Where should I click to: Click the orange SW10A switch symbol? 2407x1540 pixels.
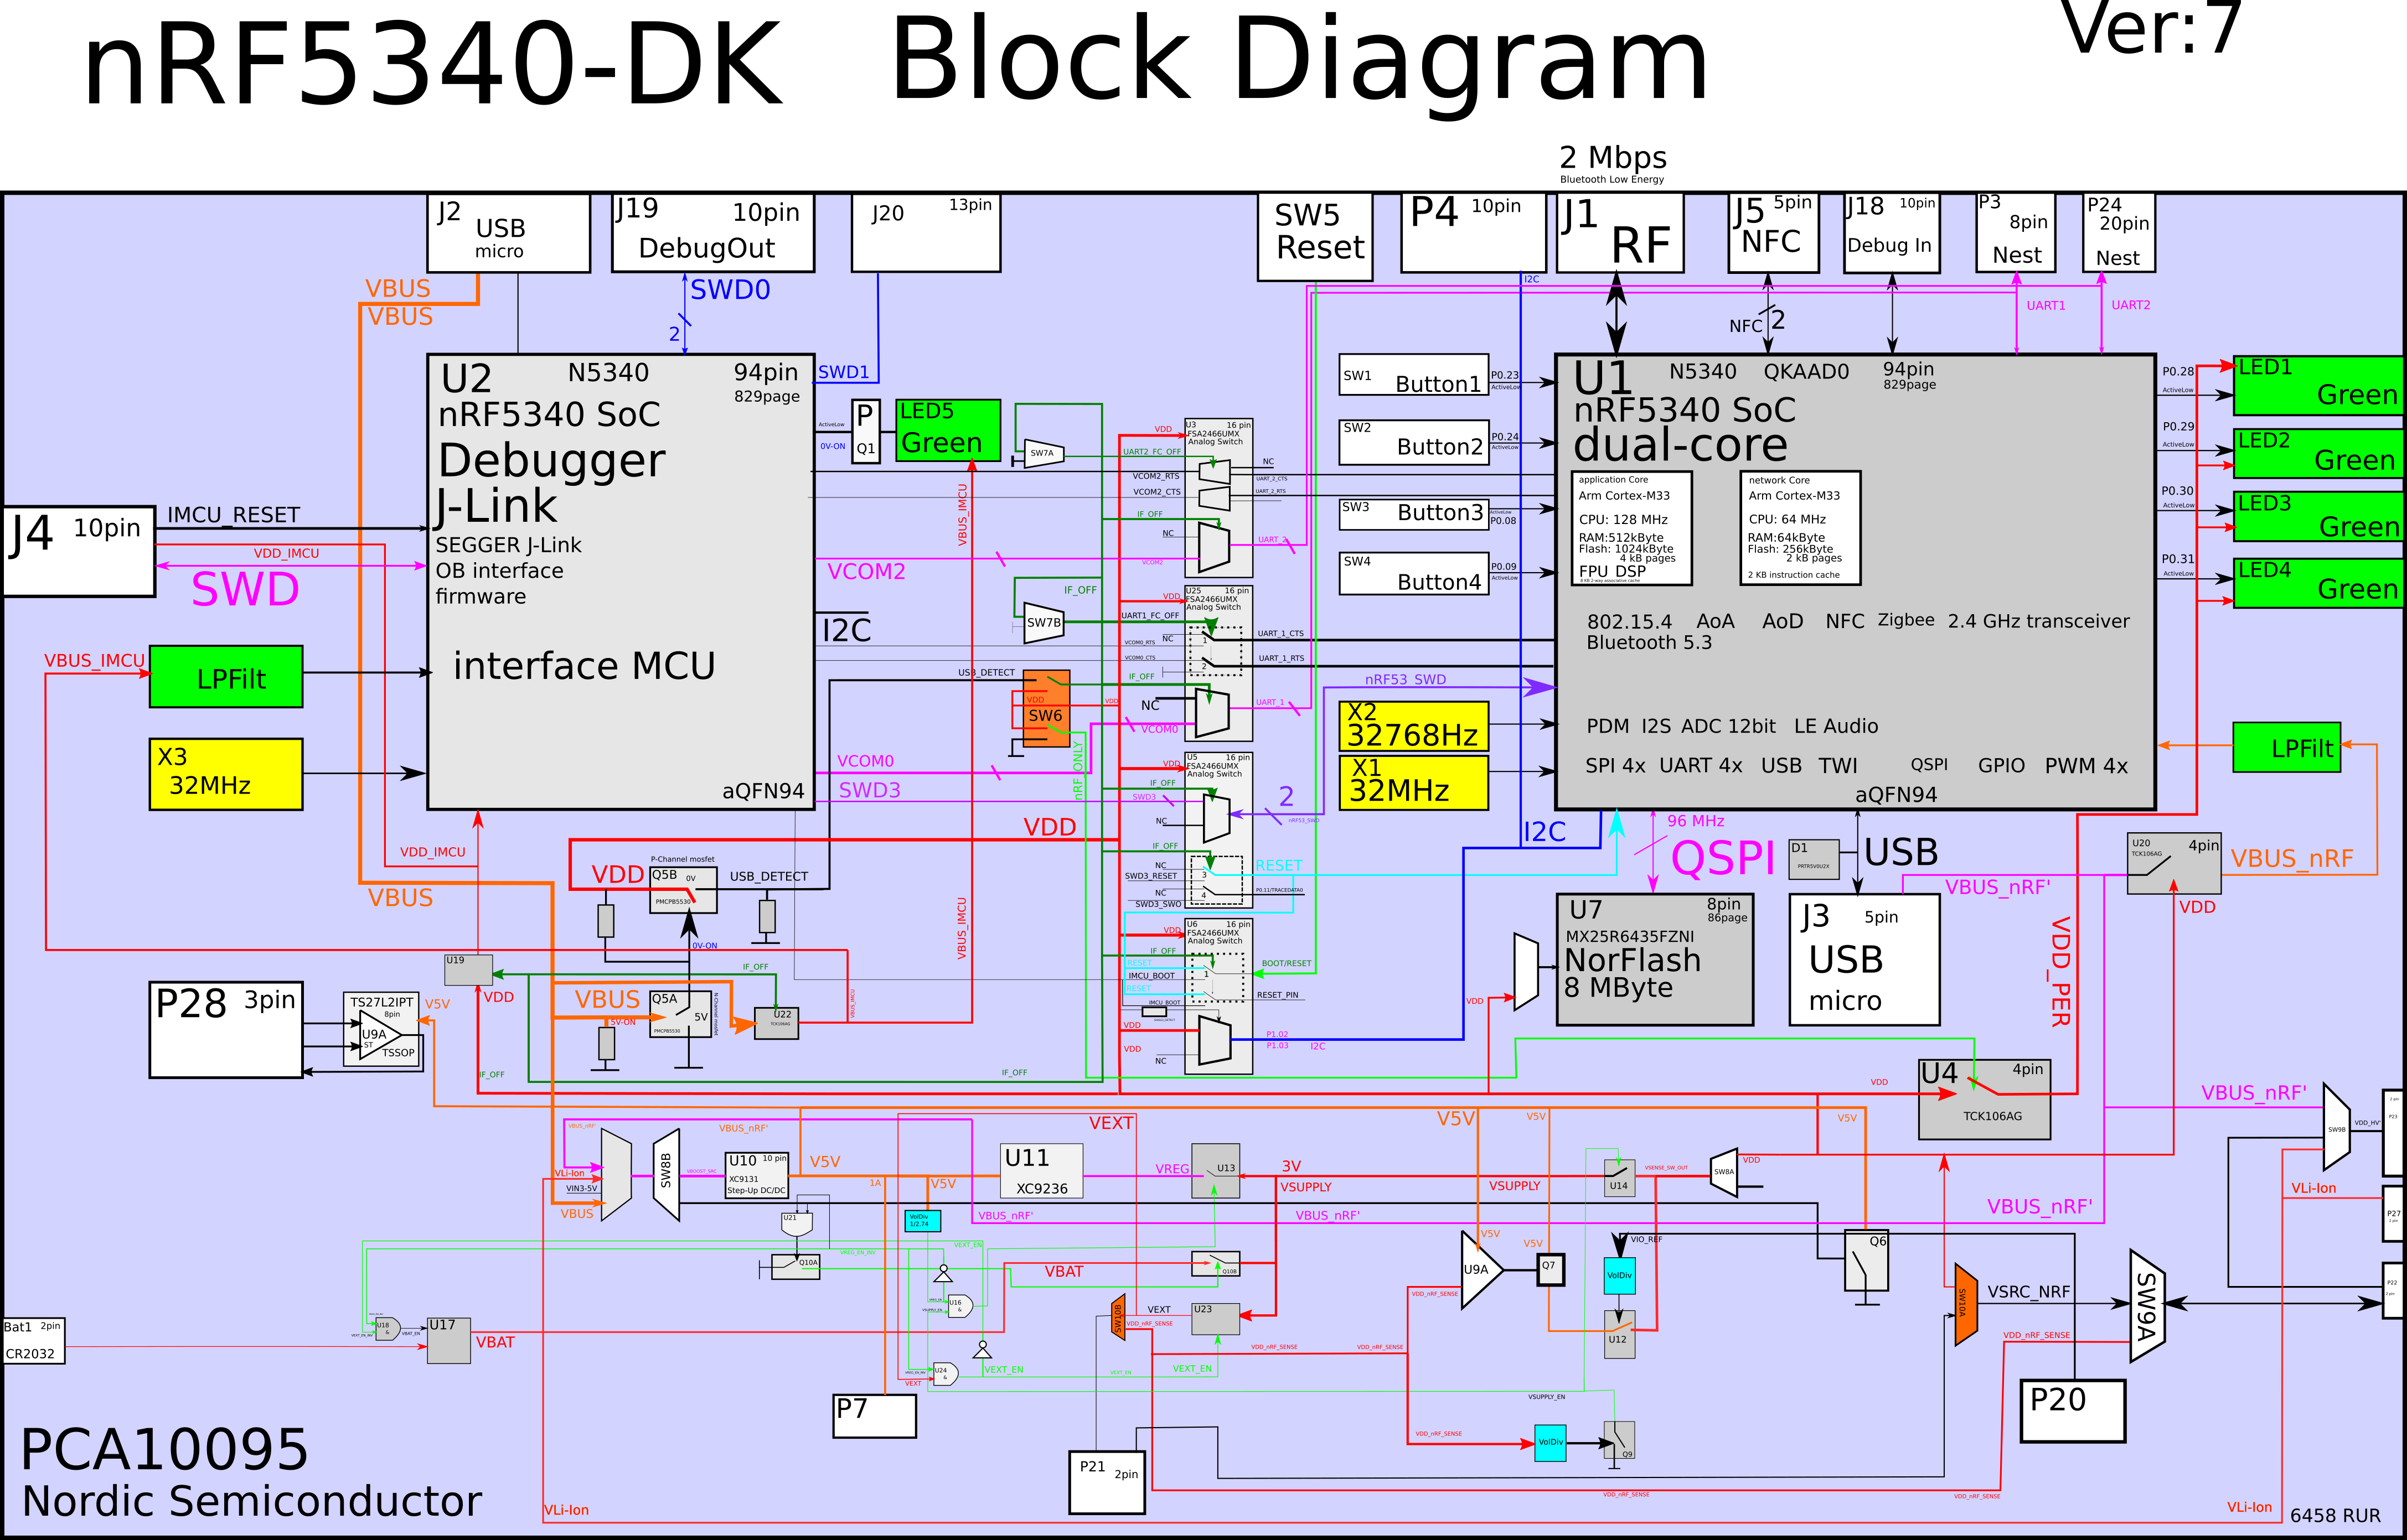(1966, 1304)
